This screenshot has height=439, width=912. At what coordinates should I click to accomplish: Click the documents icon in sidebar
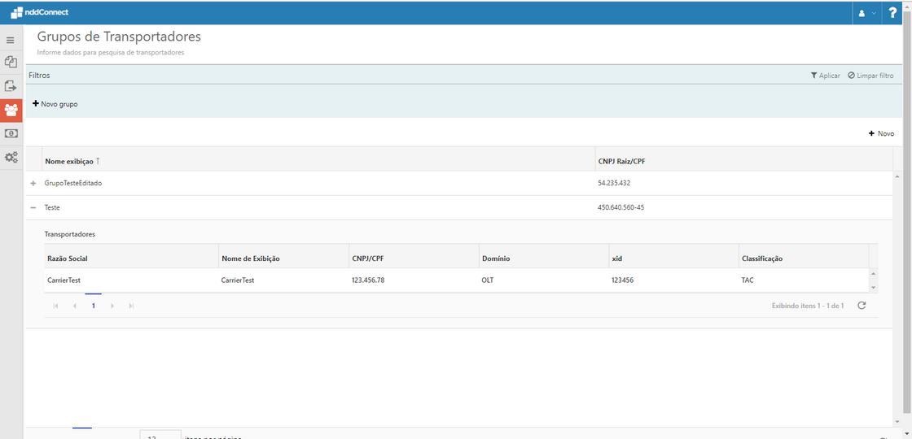pyautogui.click(x=11, y=62)
